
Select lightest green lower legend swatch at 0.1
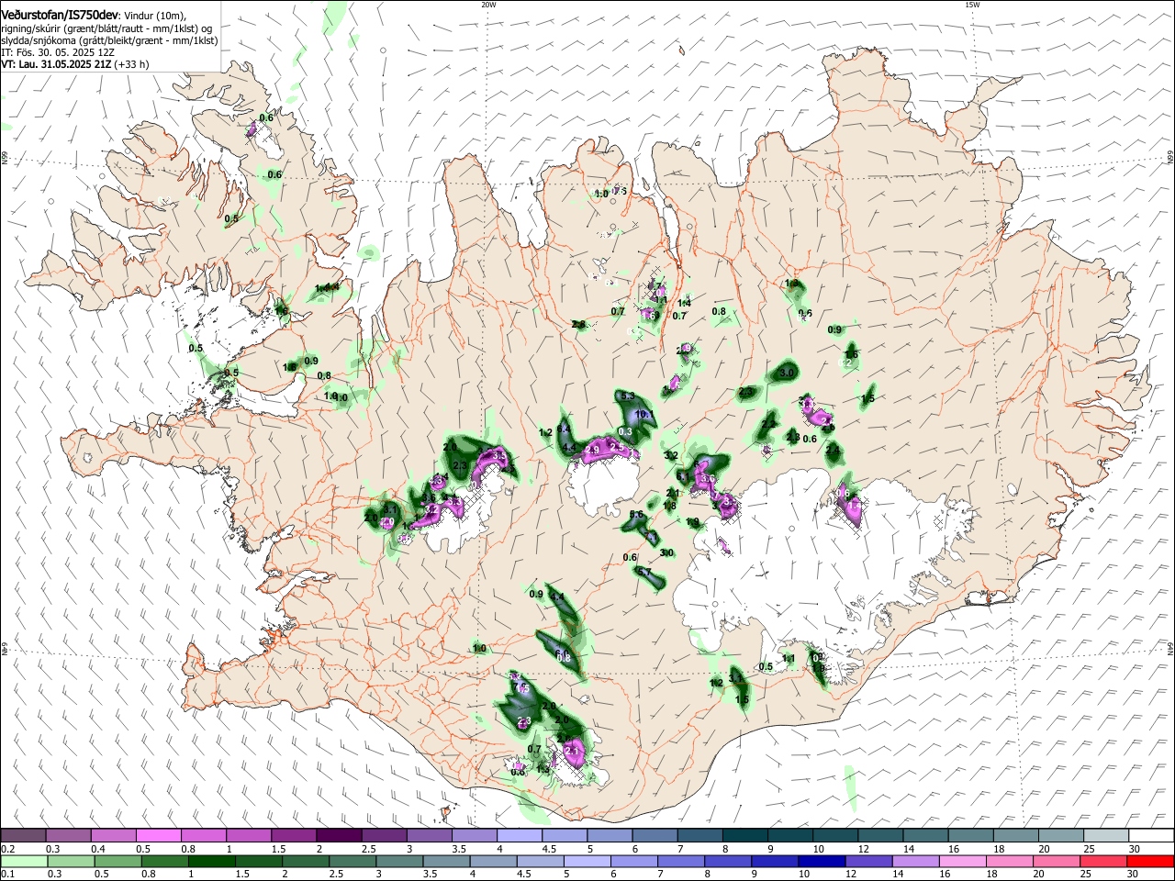click(x=23, y=862)
